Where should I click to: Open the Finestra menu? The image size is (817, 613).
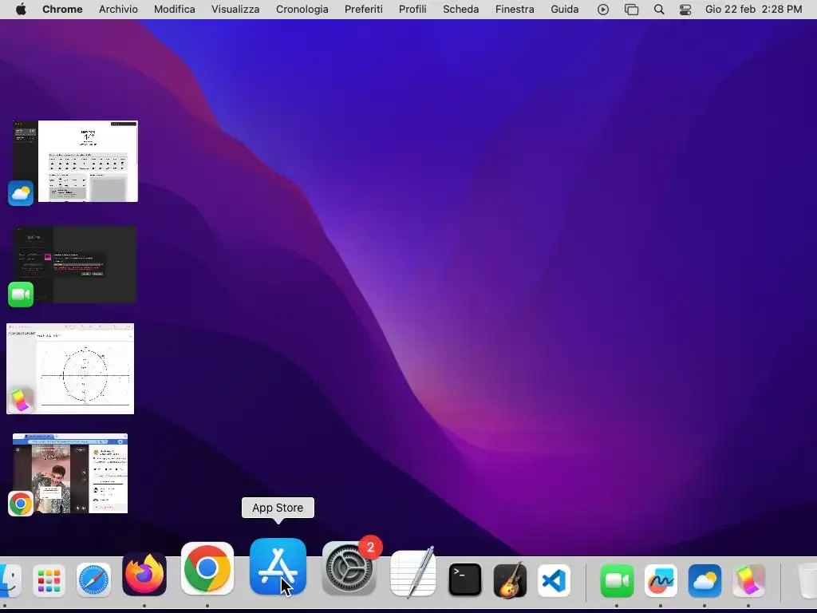515,10
